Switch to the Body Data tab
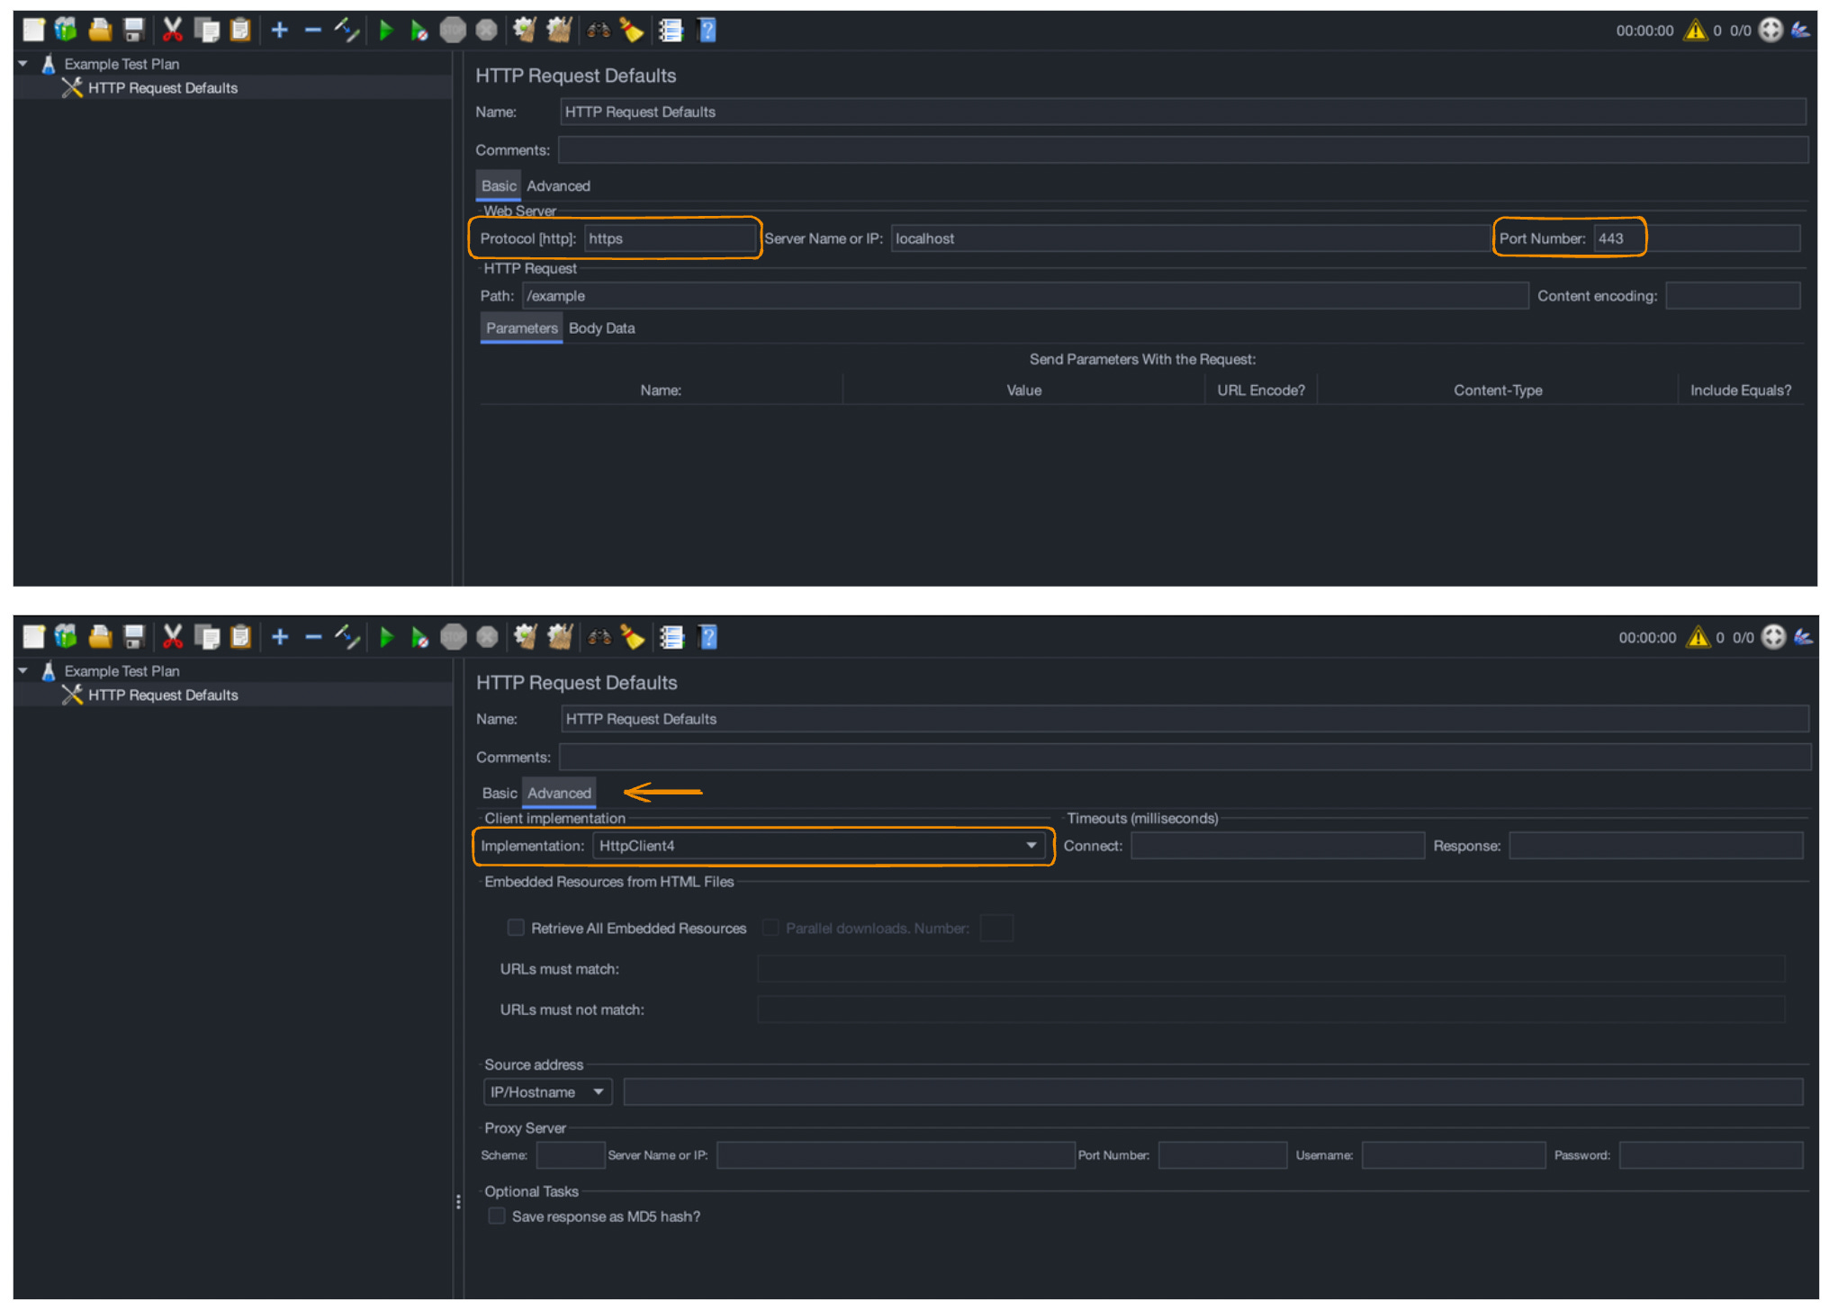Image resolution: width=1829 pixels, height=1310 pixels. [x=601, y=328]
